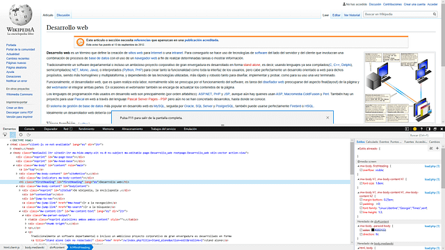Expand the table ambox-content node
The height and width of the screenshot is (250, 445).
(26, 219)
